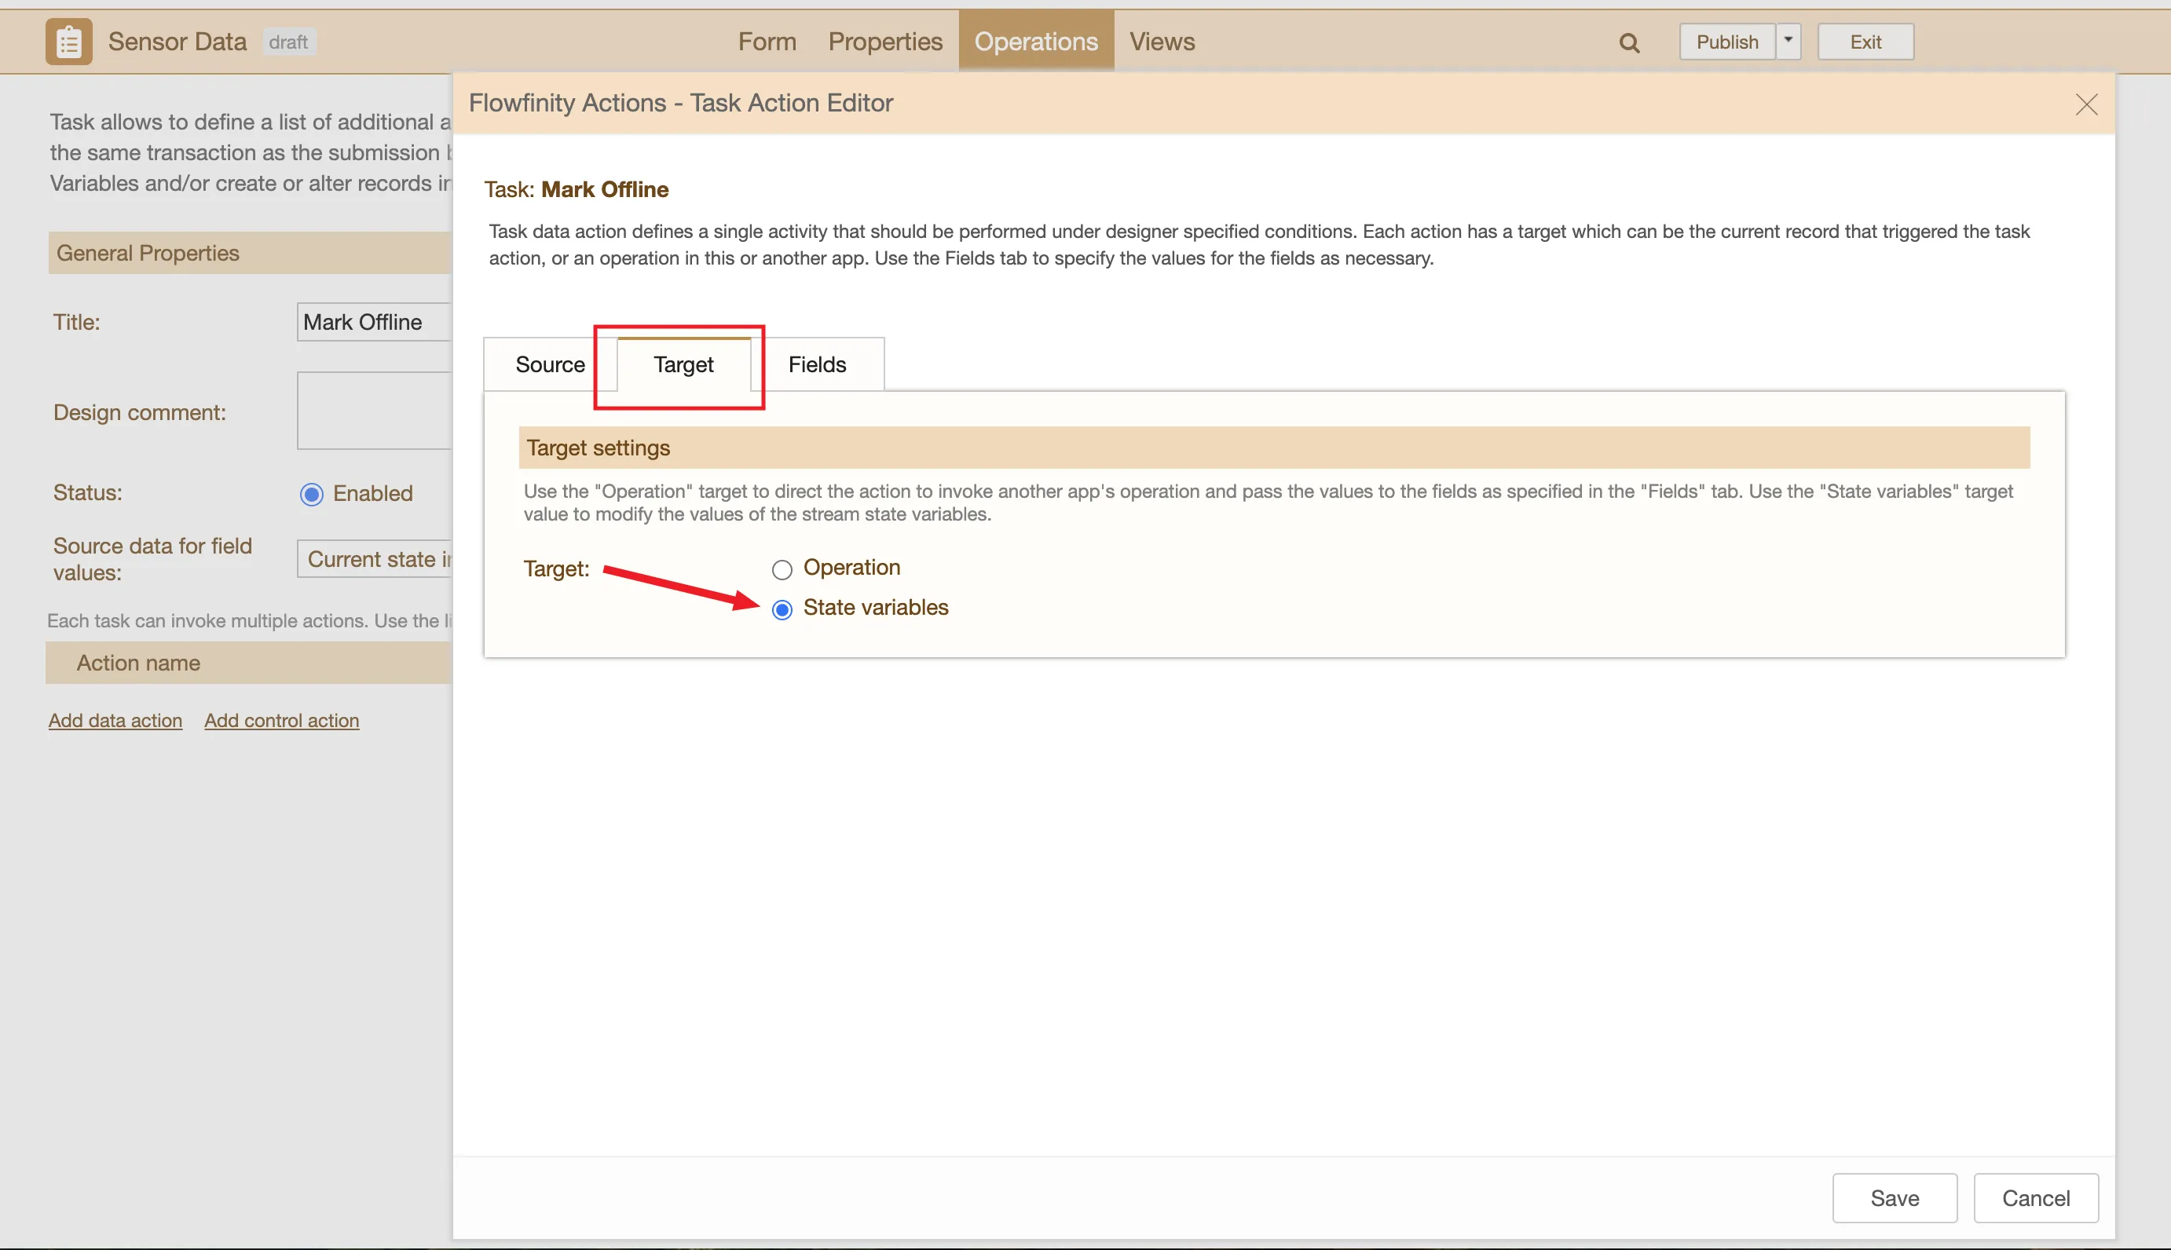This screenshot has width=2171, height=1250.
Task: Select the Enabled status radio button
Action: pos(312,495)
